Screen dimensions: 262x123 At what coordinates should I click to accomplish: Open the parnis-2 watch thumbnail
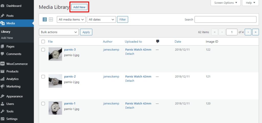pos(55,81)
